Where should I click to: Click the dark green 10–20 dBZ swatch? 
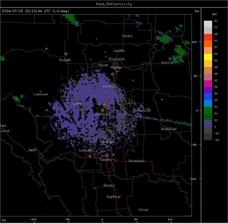[x=208, y=117]
